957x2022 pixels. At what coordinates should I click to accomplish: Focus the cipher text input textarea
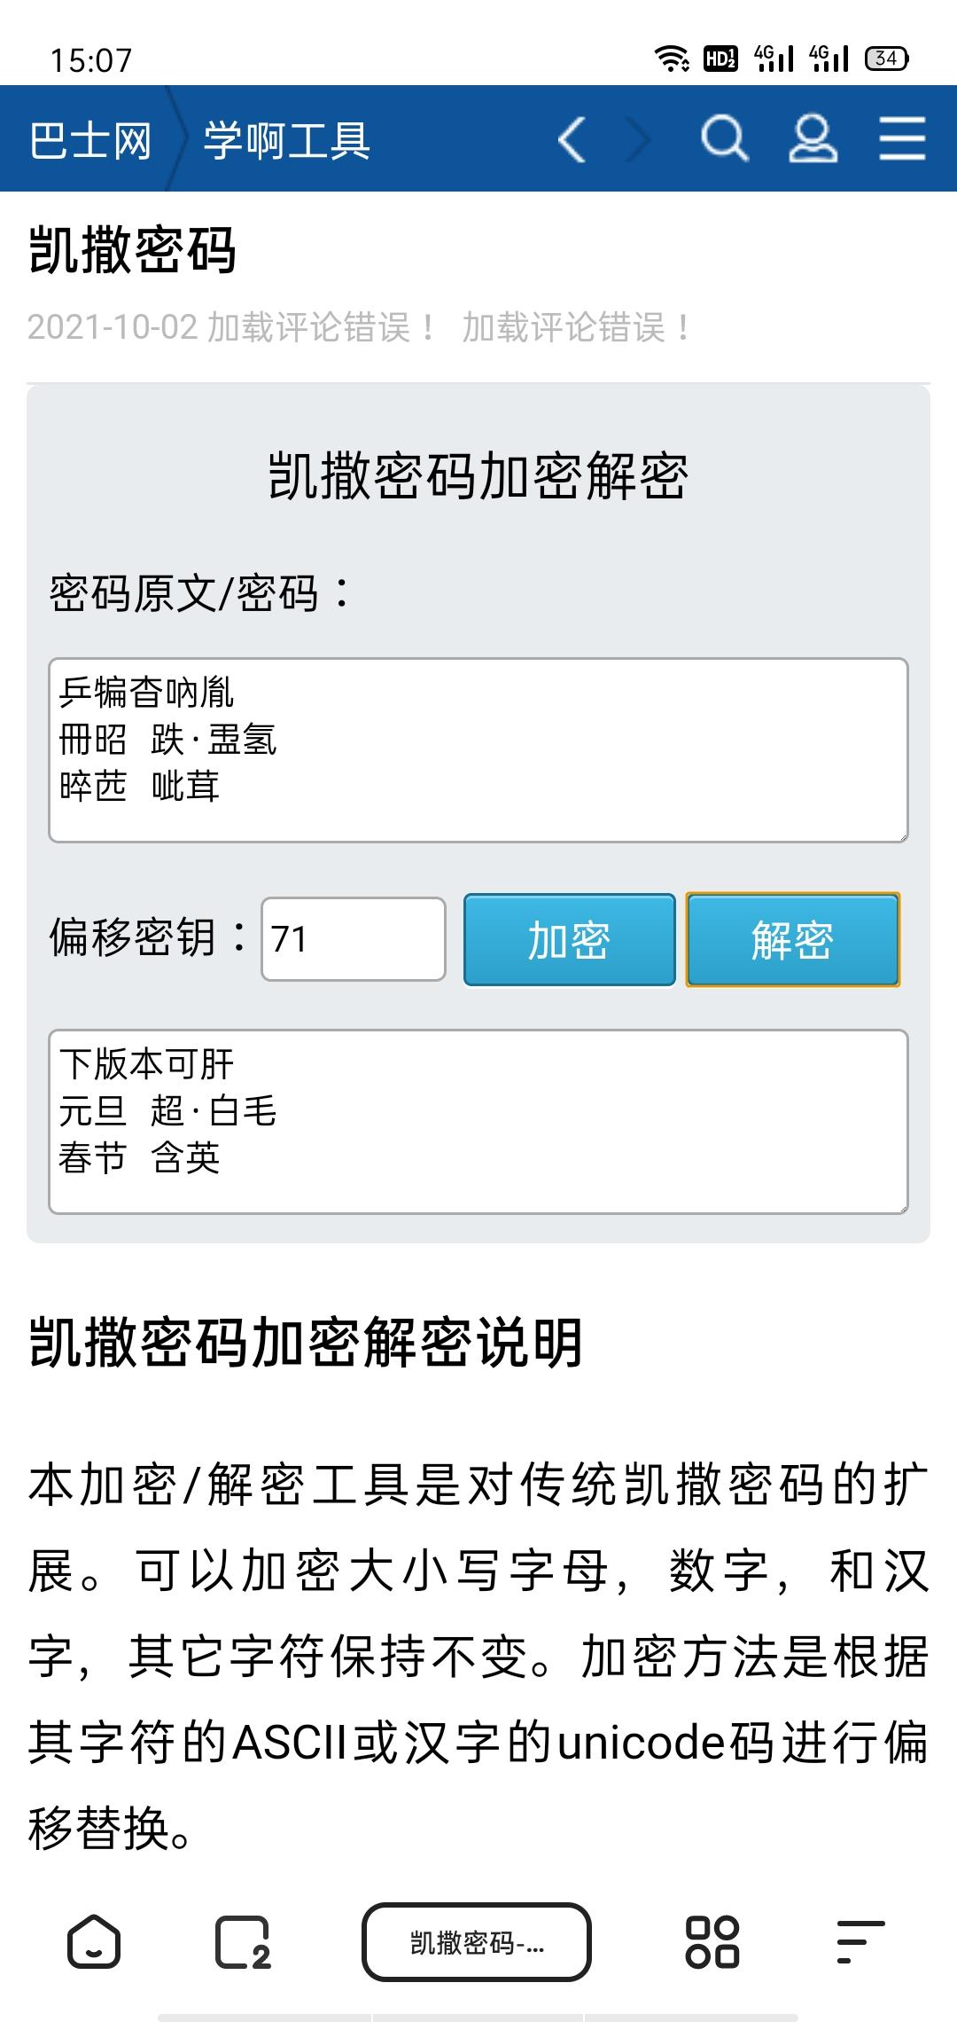click(x=478, y=750)
